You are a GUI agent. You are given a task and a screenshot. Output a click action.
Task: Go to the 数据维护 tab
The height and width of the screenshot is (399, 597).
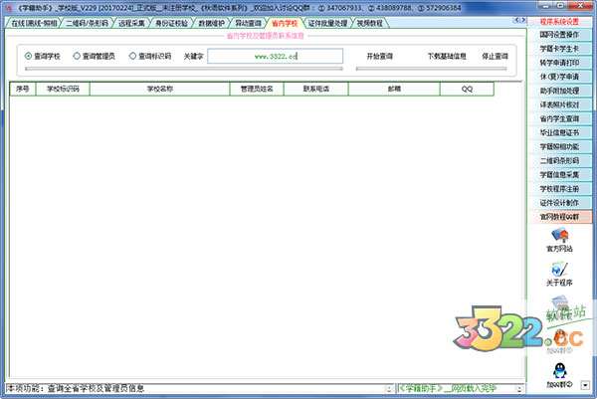coord(211,23)
